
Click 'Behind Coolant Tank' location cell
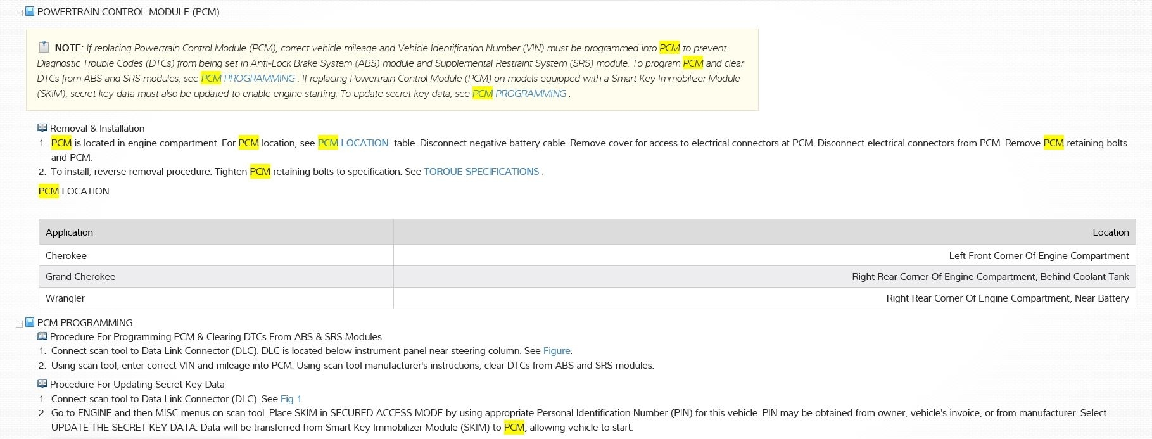click(x=764, y=277)
